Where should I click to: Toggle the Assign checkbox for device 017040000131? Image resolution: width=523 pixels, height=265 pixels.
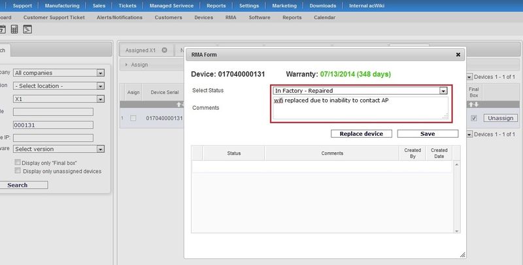coord(133,118)
